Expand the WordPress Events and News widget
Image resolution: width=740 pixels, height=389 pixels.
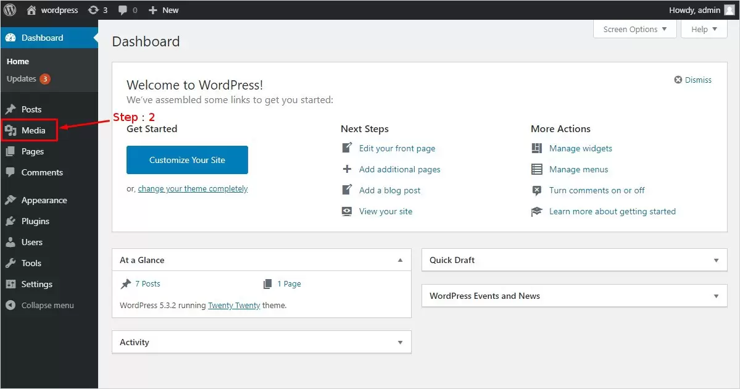click(x=716, y=296)
